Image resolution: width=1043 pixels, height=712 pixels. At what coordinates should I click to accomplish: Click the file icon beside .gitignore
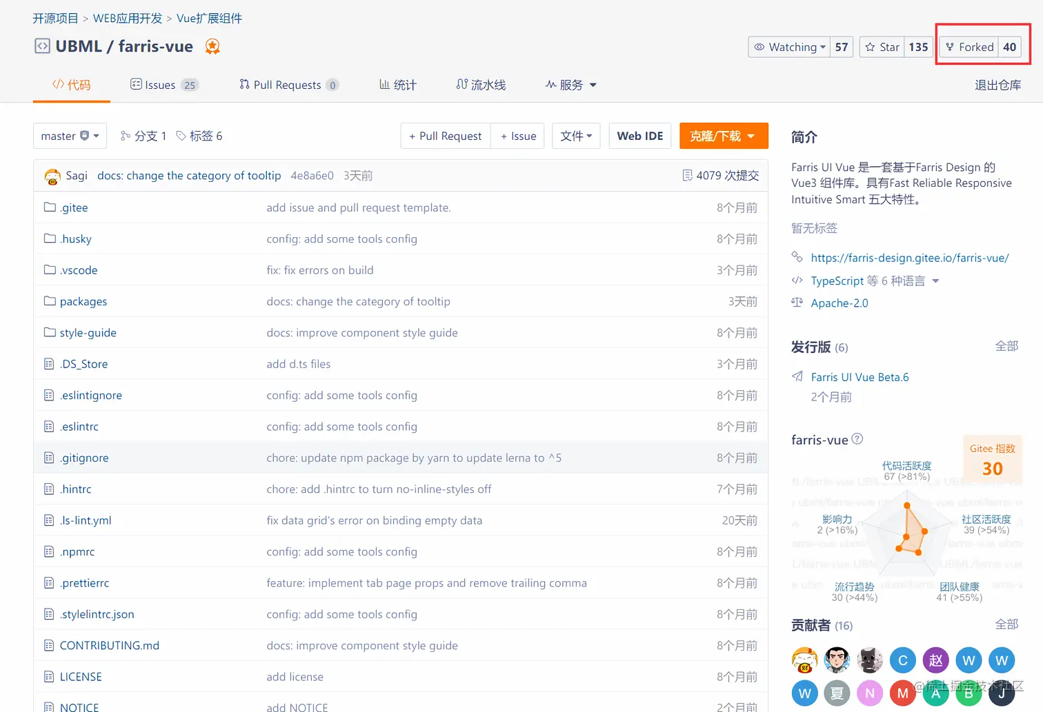point(49,458)
